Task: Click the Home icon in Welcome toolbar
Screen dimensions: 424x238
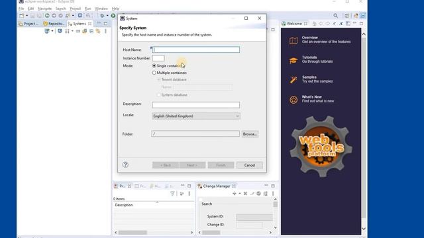Action: point(314,24)
